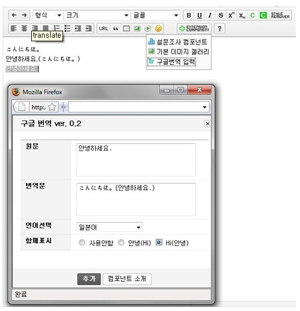Viewport: 300px width, 311px height.
Task: Click the redo arrow in editor toolbar
Action: point(24,15)
